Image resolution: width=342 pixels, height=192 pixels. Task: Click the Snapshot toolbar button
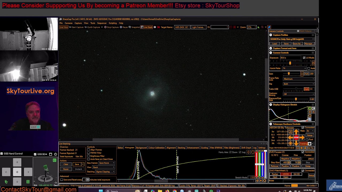(135, 27)
